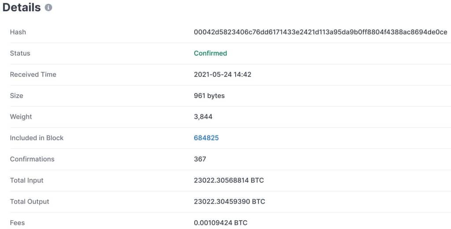Click the Confirmed status text
The image size is (451, 229).
[210, 53]
